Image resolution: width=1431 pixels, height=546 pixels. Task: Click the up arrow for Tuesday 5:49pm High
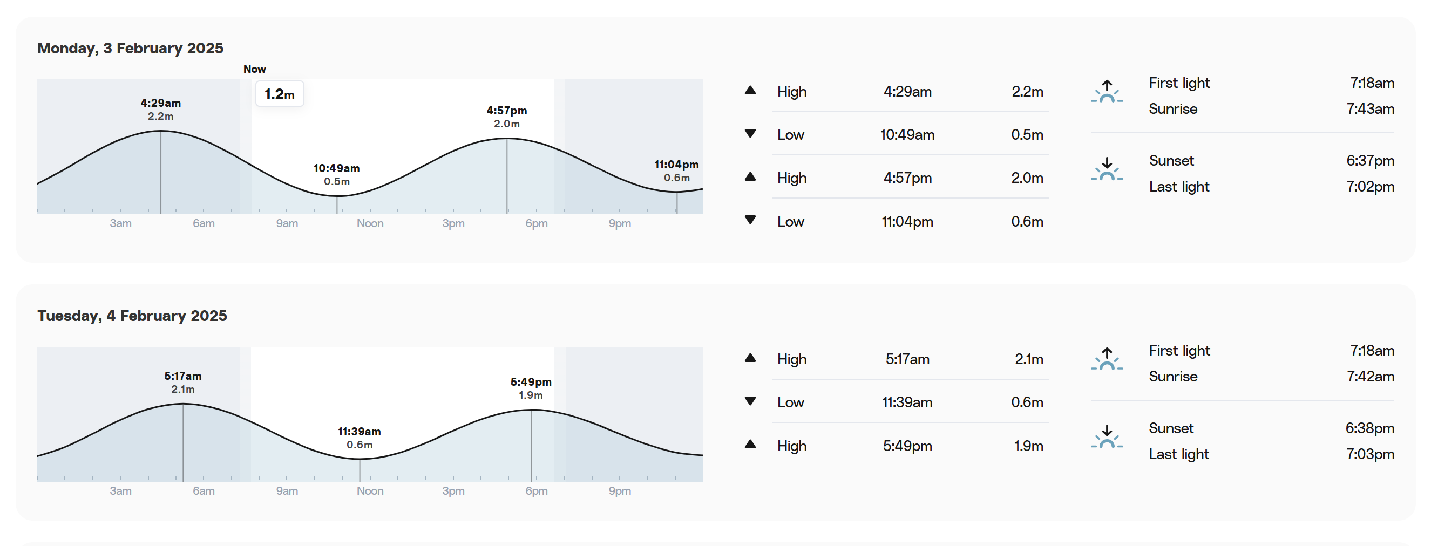750,445
